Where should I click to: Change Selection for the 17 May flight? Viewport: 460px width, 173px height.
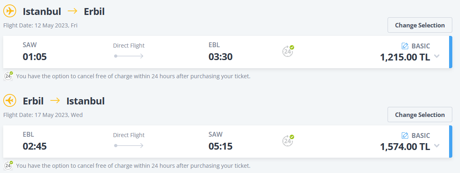pos(420,115)
